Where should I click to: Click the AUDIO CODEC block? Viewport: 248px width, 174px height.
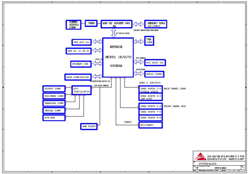154,74
